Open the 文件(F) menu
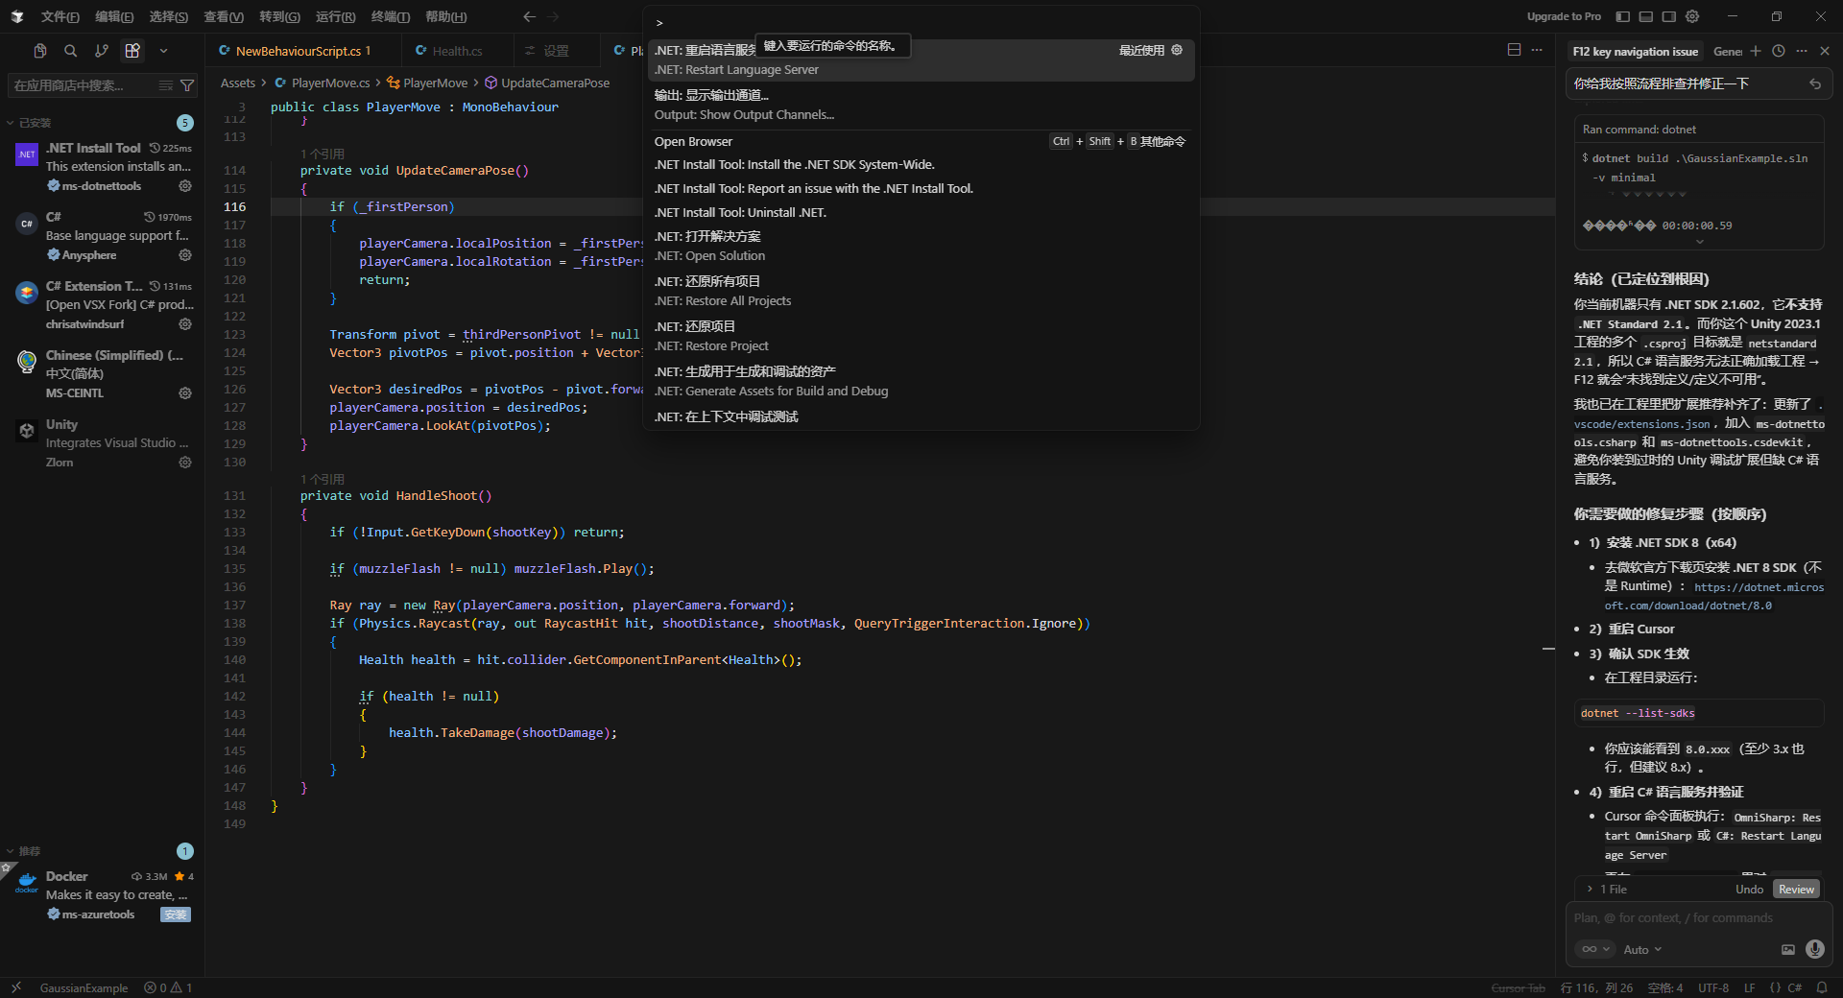Image resolution: width=1843 pixels, height=998 pixels. 60,16
